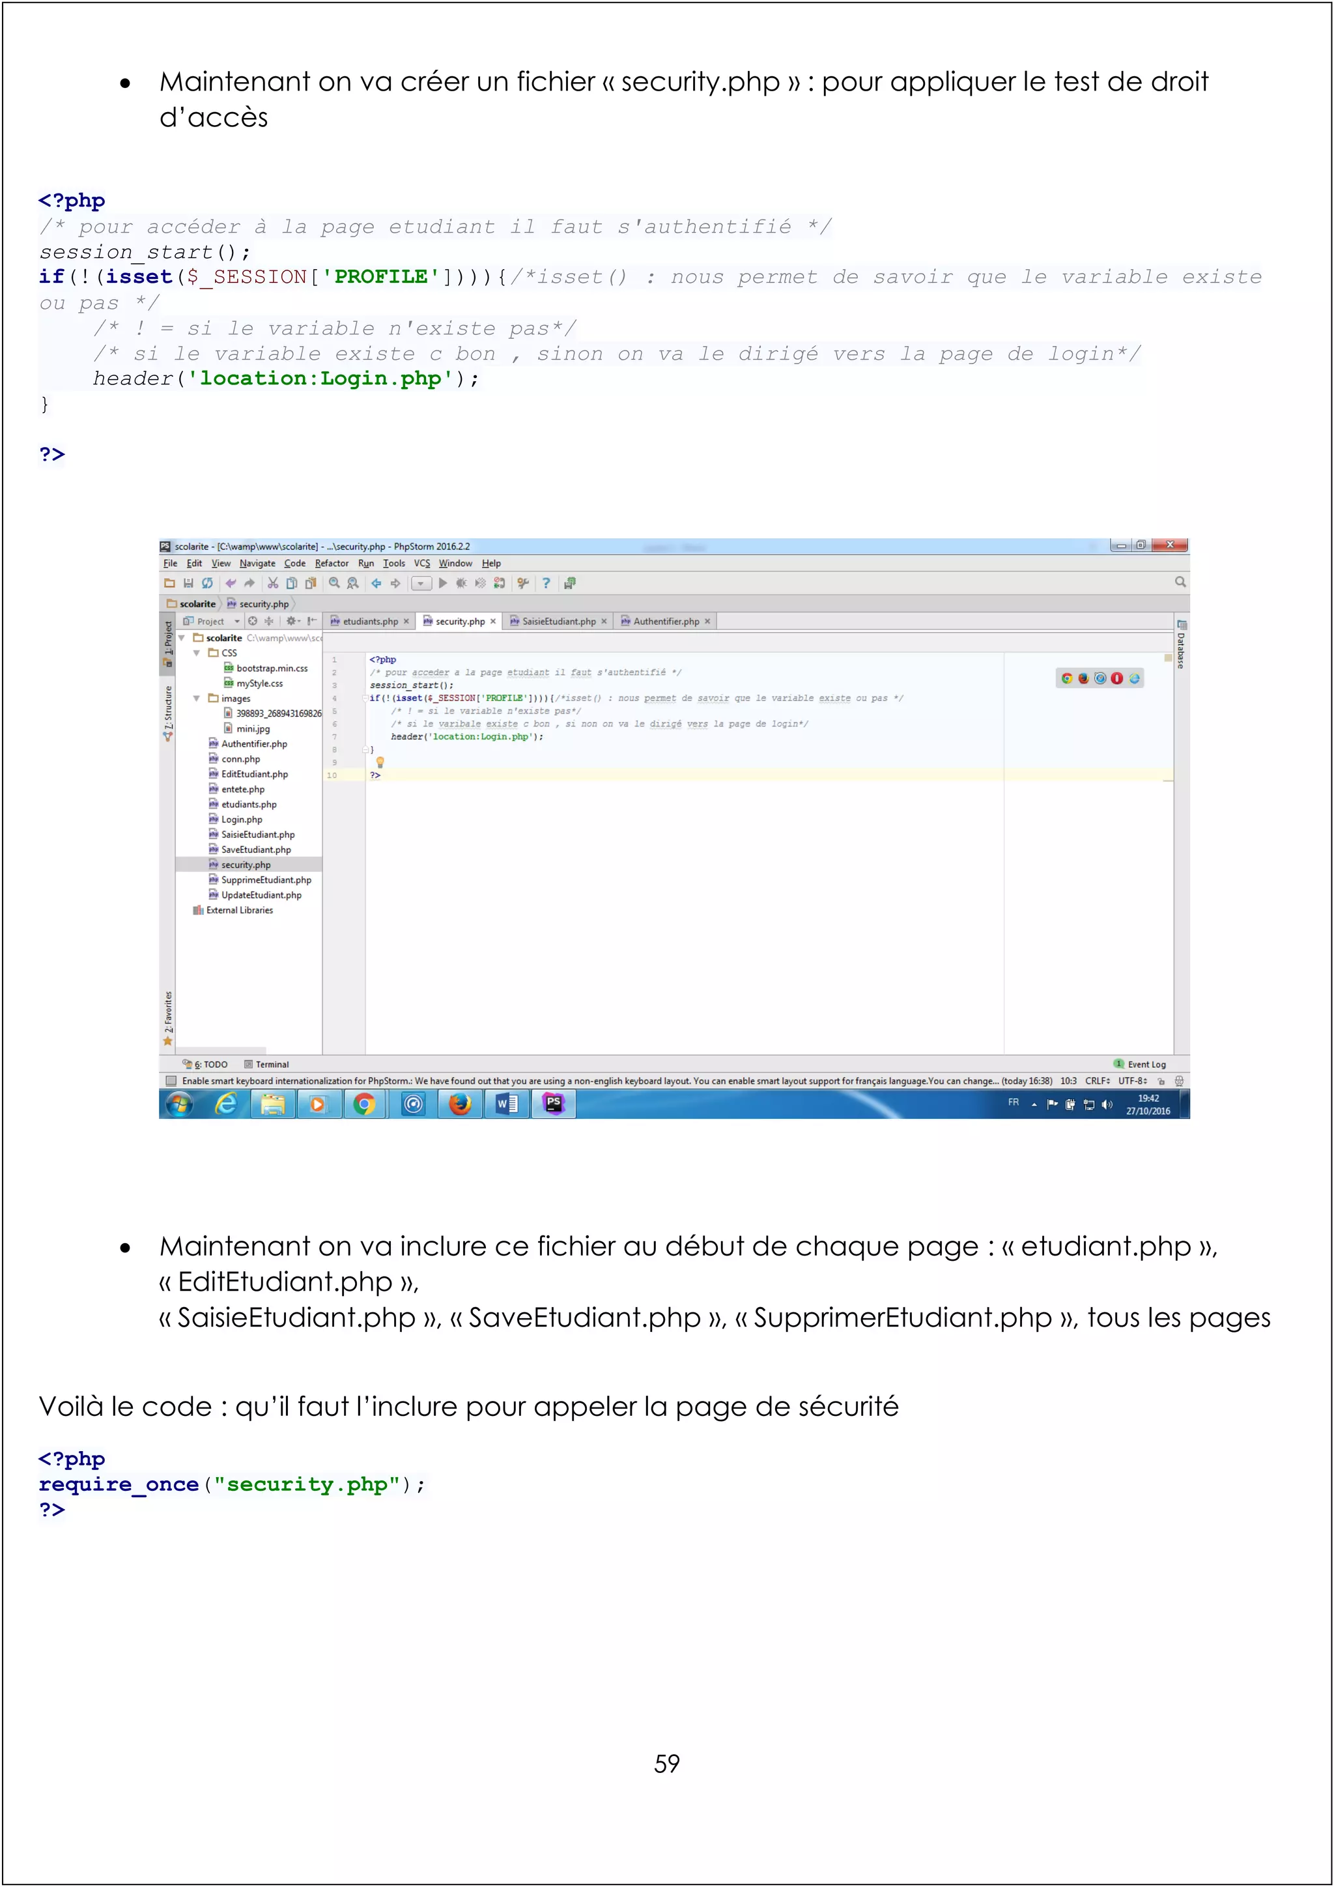Open the Run configuration dropdown in toolbar

pos(421,583)
